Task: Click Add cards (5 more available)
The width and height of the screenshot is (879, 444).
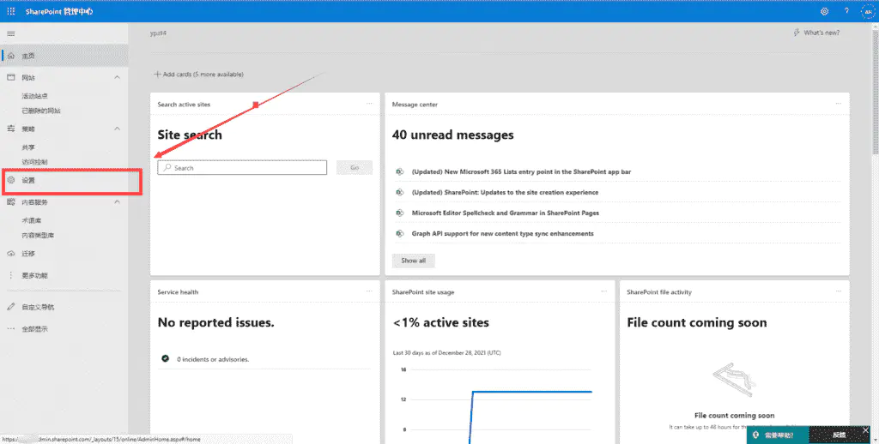Action: coord(198,74)
